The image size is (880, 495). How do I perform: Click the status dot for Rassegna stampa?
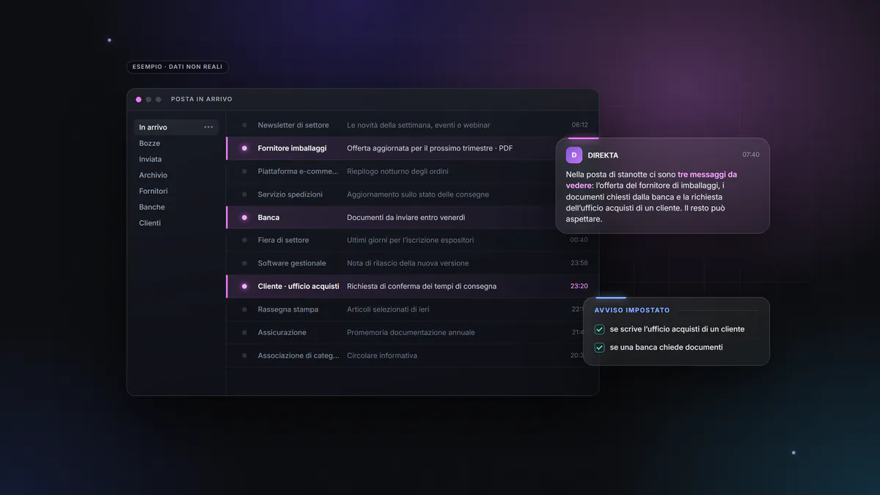coord(244,309)
